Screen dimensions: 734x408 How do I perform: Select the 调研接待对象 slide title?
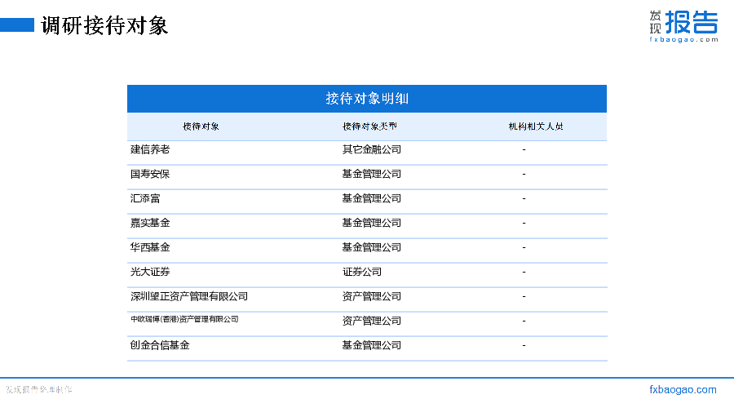click(104, 25)
